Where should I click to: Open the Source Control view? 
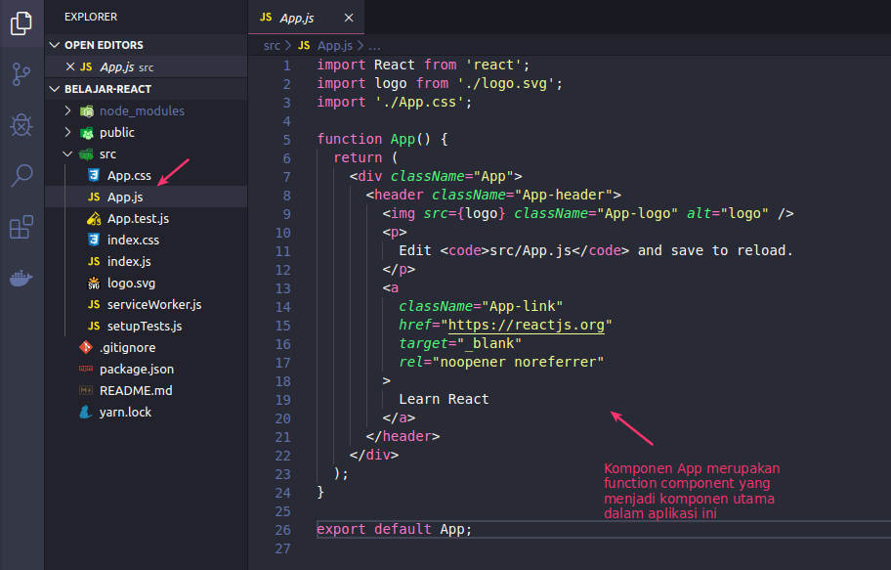[21, 74]
